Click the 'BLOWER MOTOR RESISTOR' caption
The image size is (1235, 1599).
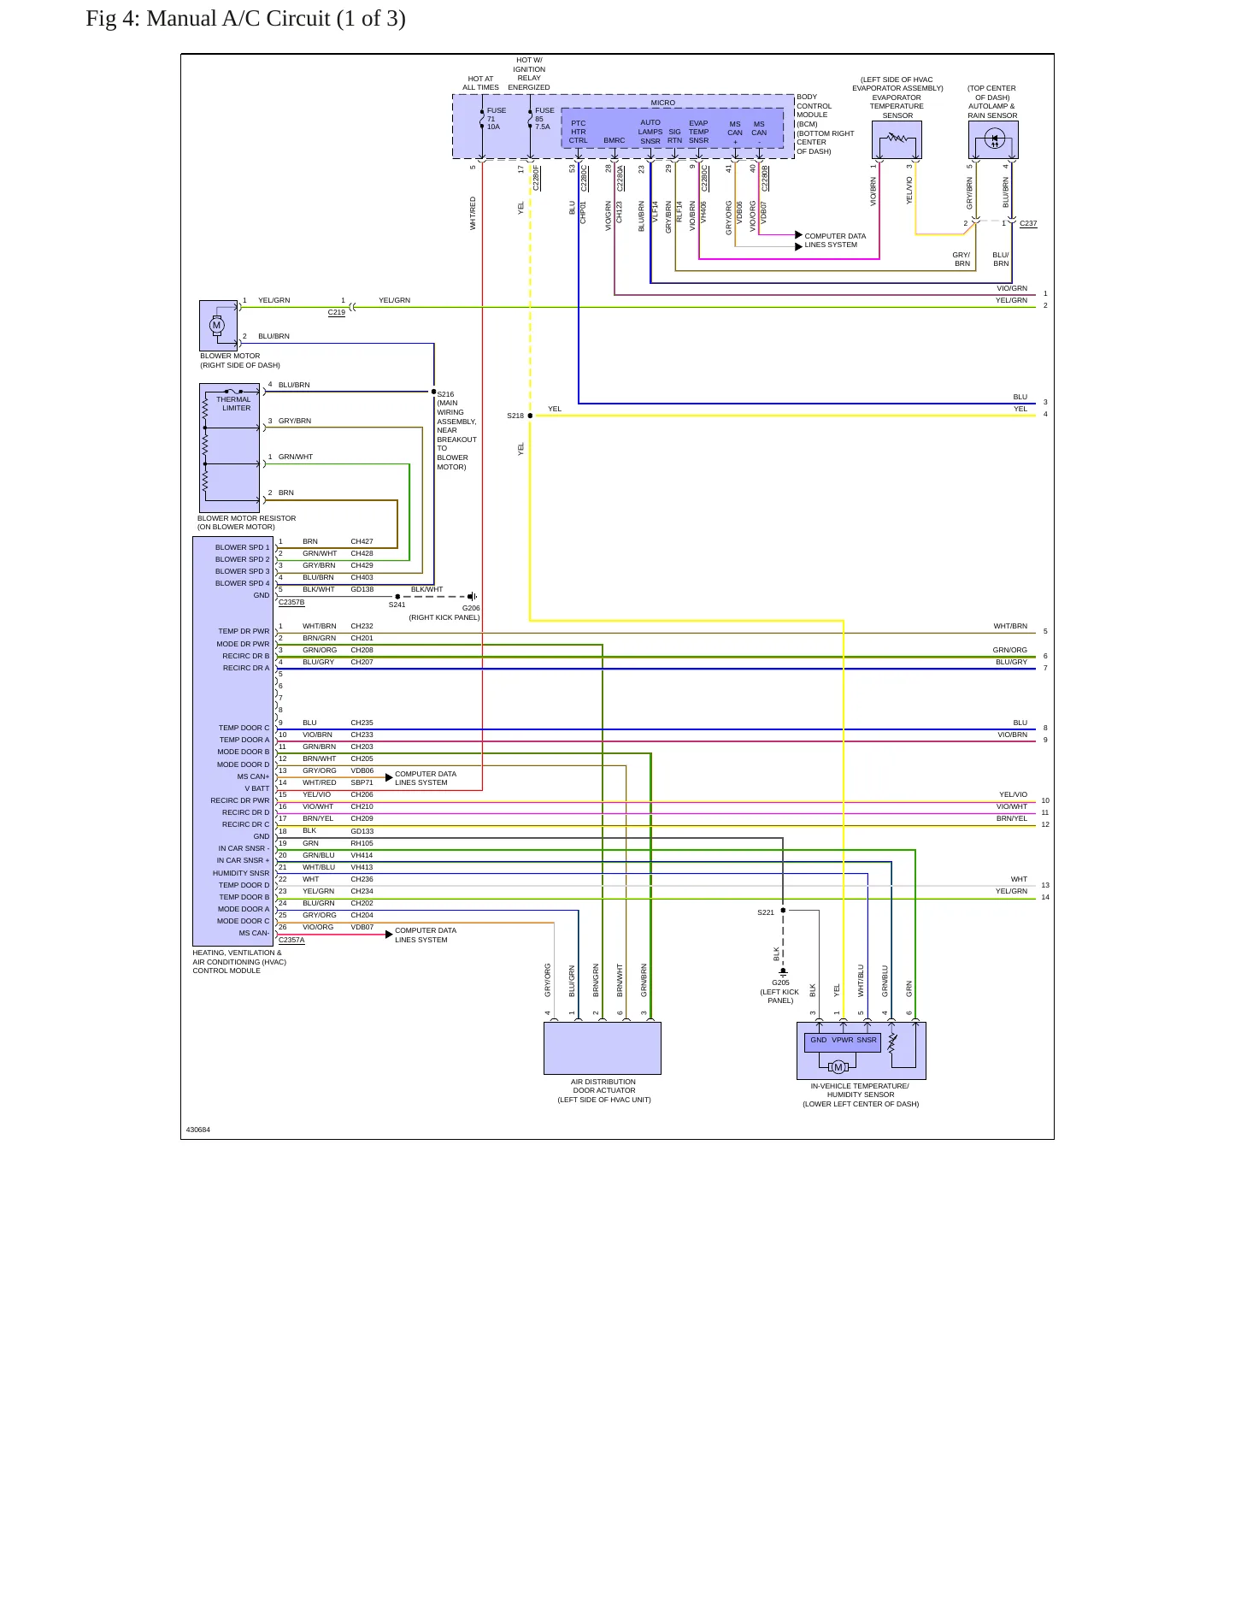246,522
